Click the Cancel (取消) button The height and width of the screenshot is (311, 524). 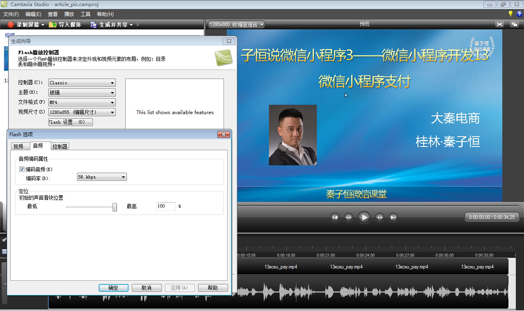(147, 288)
